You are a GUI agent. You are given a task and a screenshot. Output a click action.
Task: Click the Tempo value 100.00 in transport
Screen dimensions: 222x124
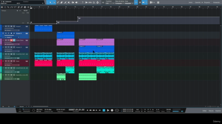[x=168, y=110]
